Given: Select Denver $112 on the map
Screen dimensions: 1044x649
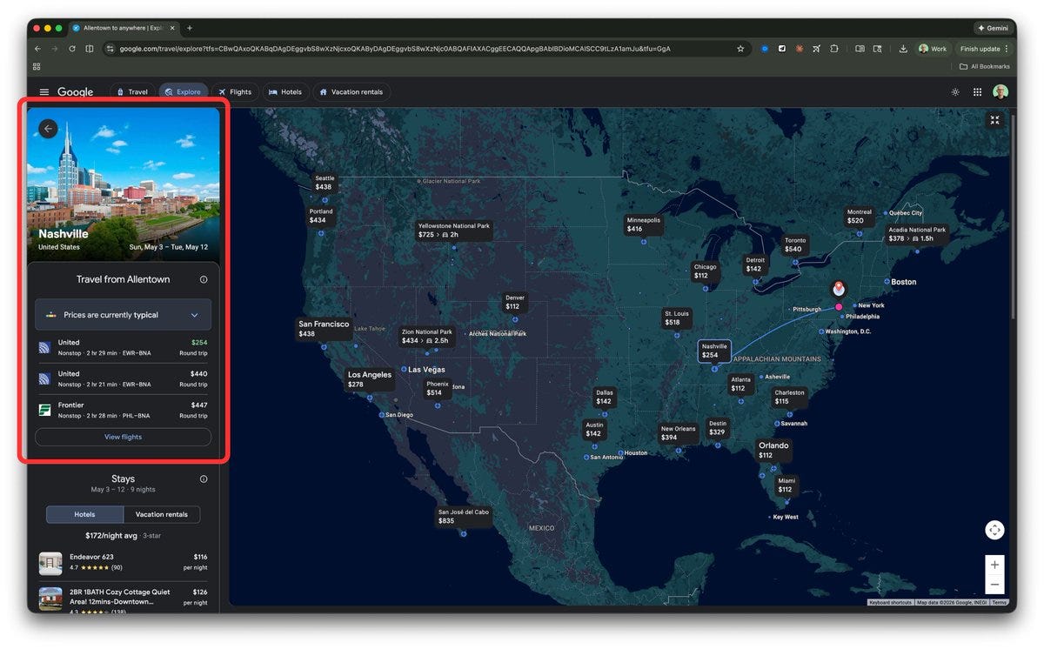Looking at the screenshot, I should pos(515,302).
